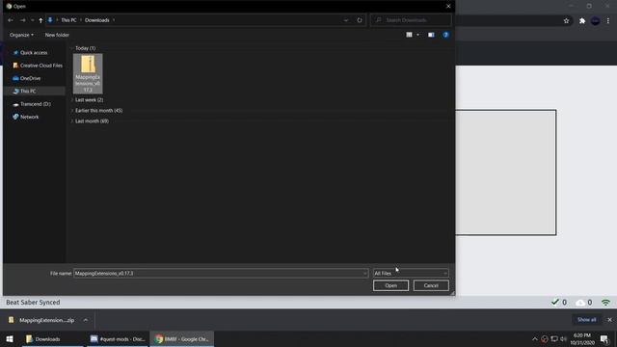The width and height of the screenshot is (617, 347).
Task: Click the Open button
Action: pos(390,285)
